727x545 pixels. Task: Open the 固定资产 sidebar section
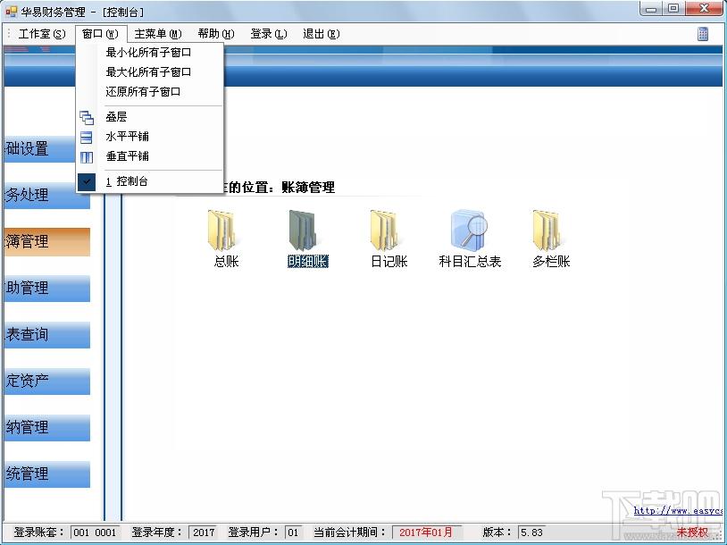click(47, 381)
